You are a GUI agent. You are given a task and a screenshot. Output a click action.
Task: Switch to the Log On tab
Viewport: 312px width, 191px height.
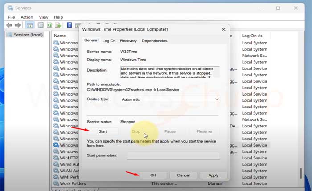[x=109, y=41]
